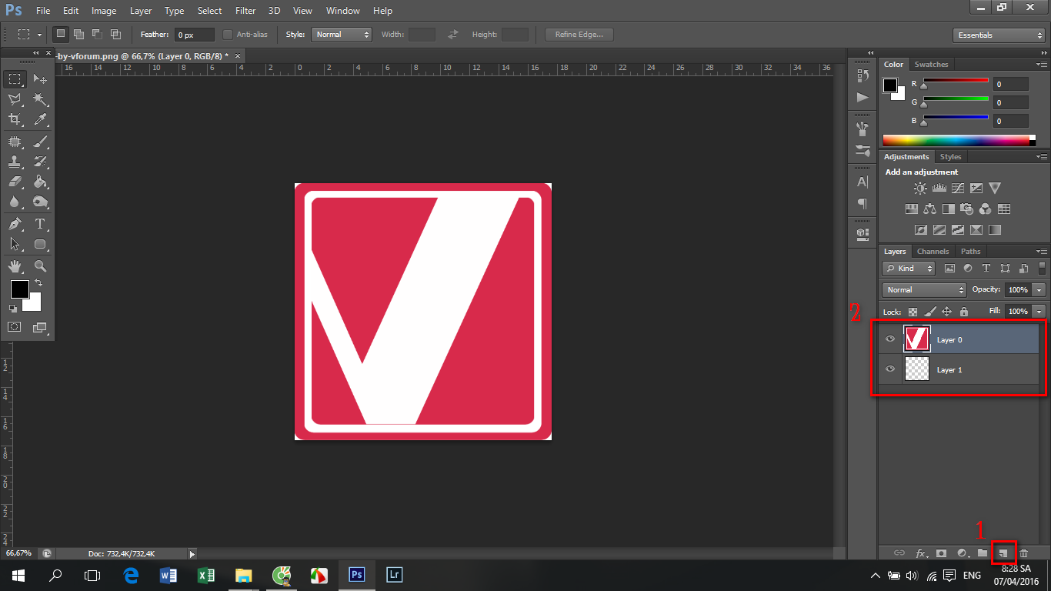Select the Path Selection tool

pos(15,244)
